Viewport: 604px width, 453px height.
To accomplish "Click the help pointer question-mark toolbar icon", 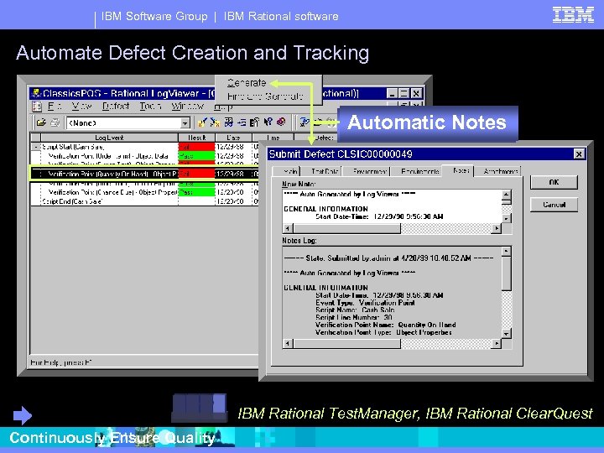I will [x=268, y=122].
